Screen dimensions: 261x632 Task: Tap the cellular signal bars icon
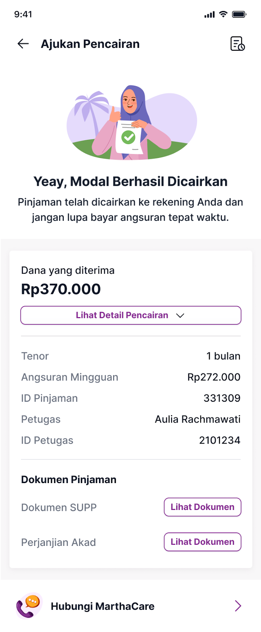[209, 15]
